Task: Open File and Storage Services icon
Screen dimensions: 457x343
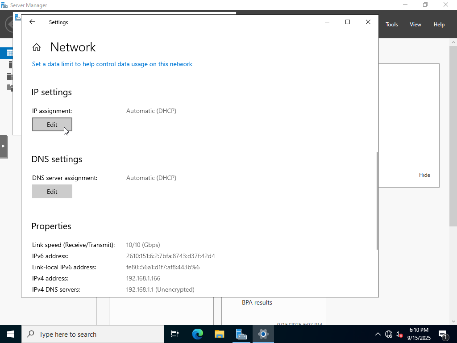Action: click(10, 88)
